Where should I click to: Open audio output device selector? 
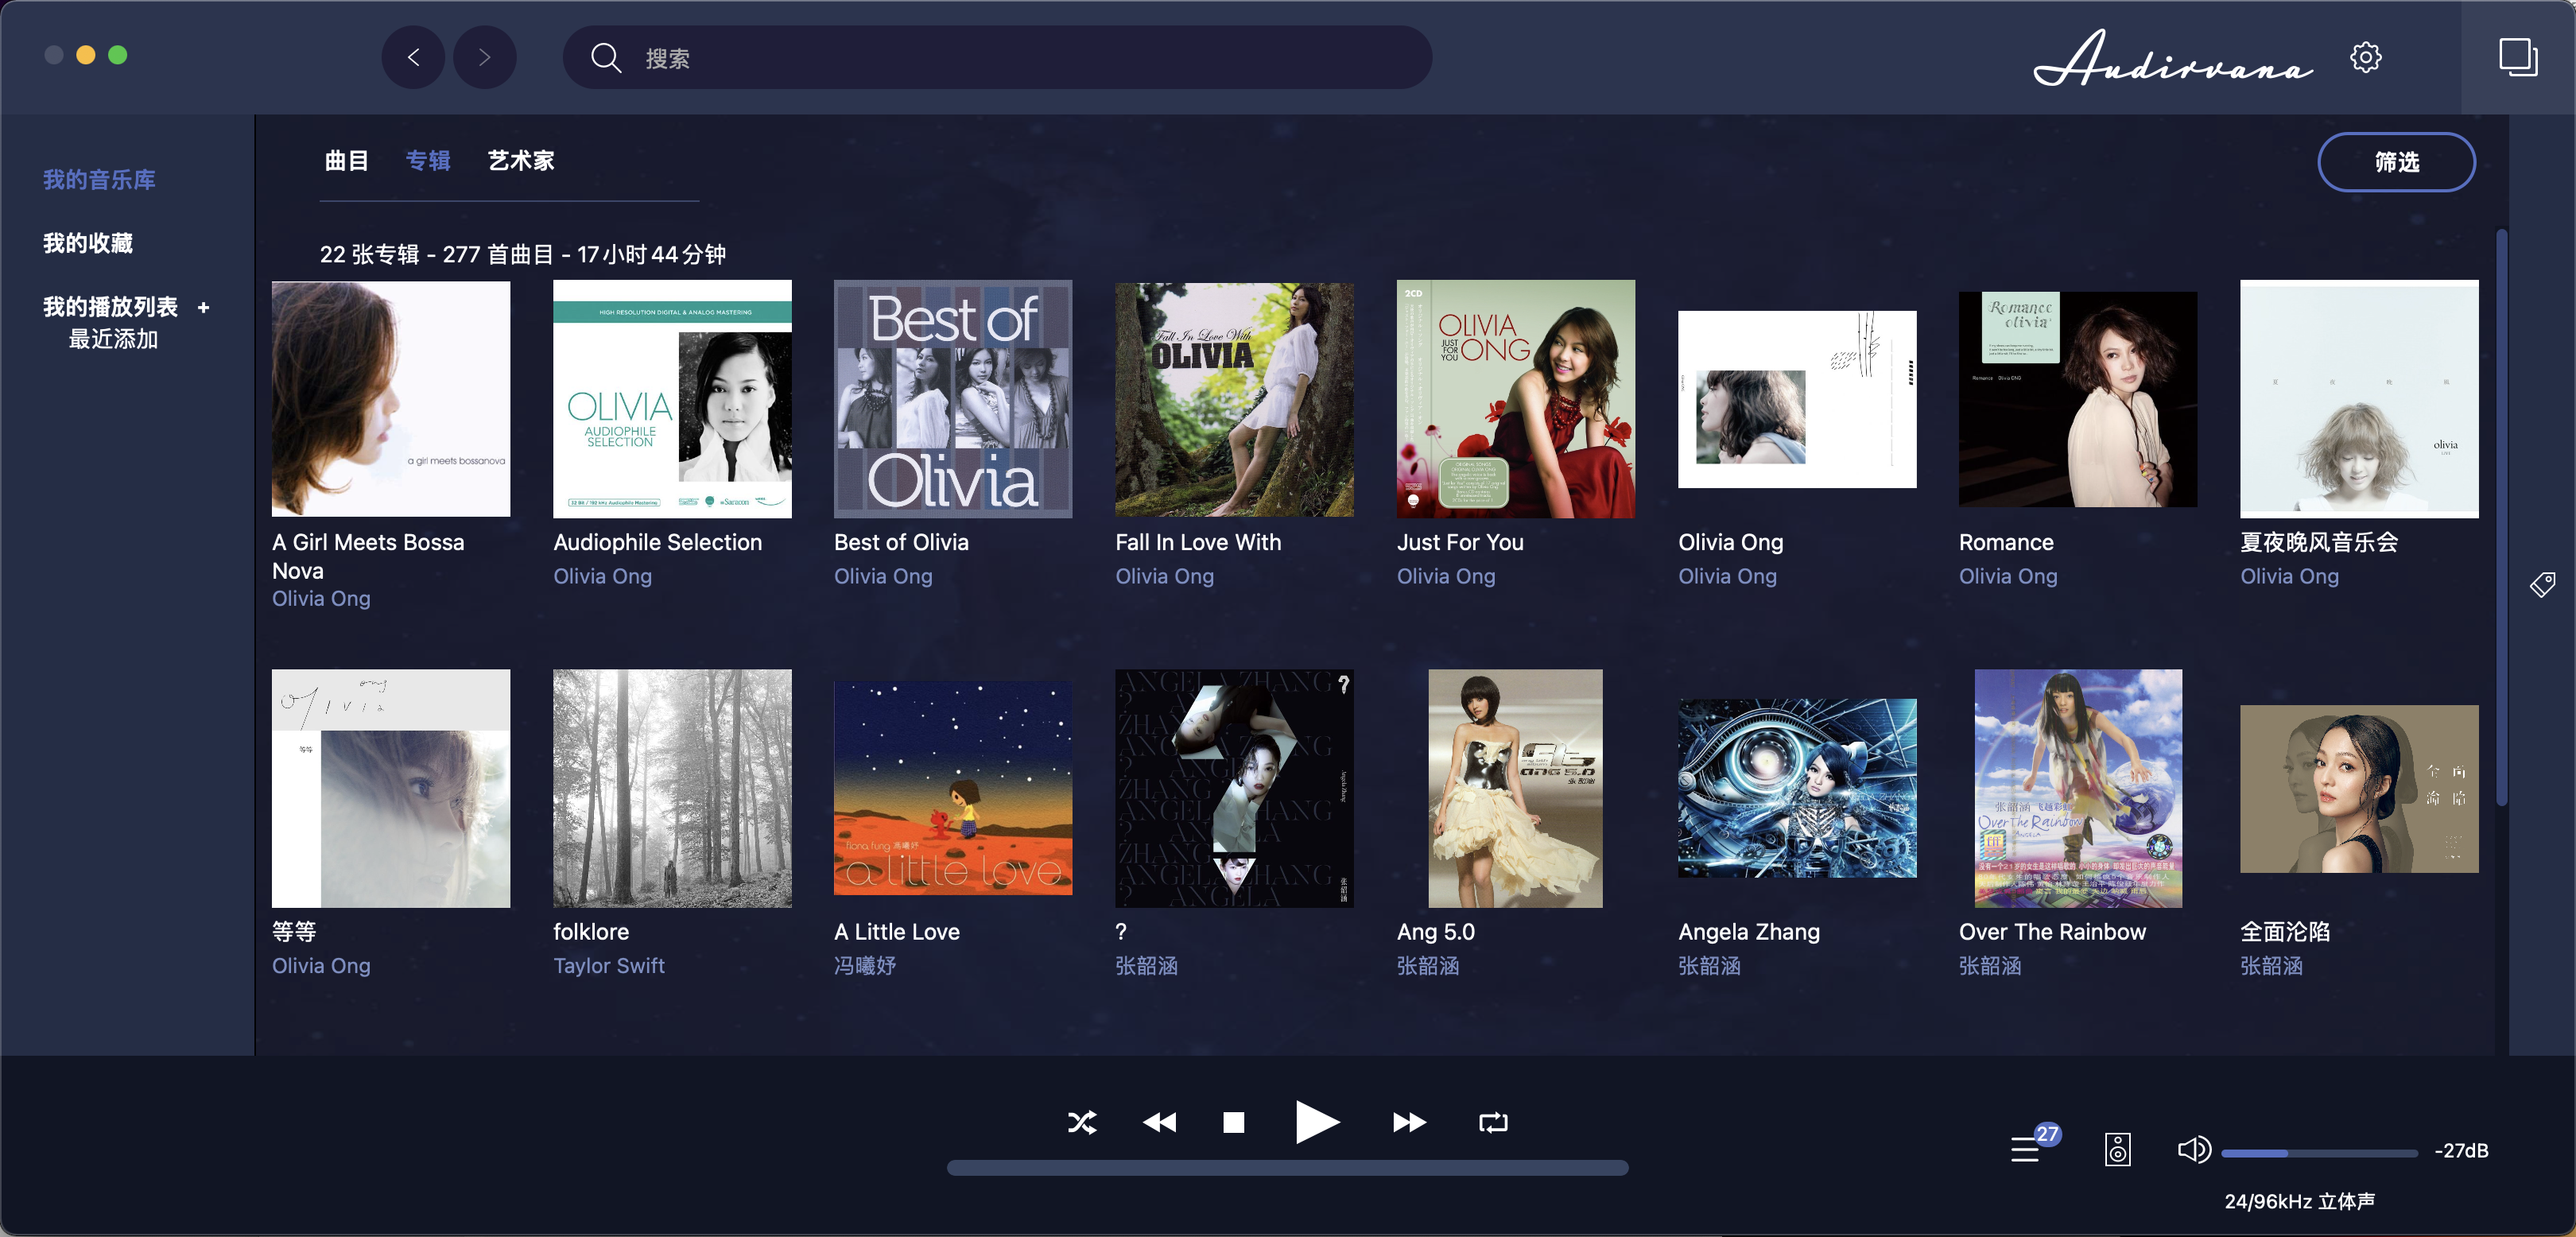pos(2117,1150)
